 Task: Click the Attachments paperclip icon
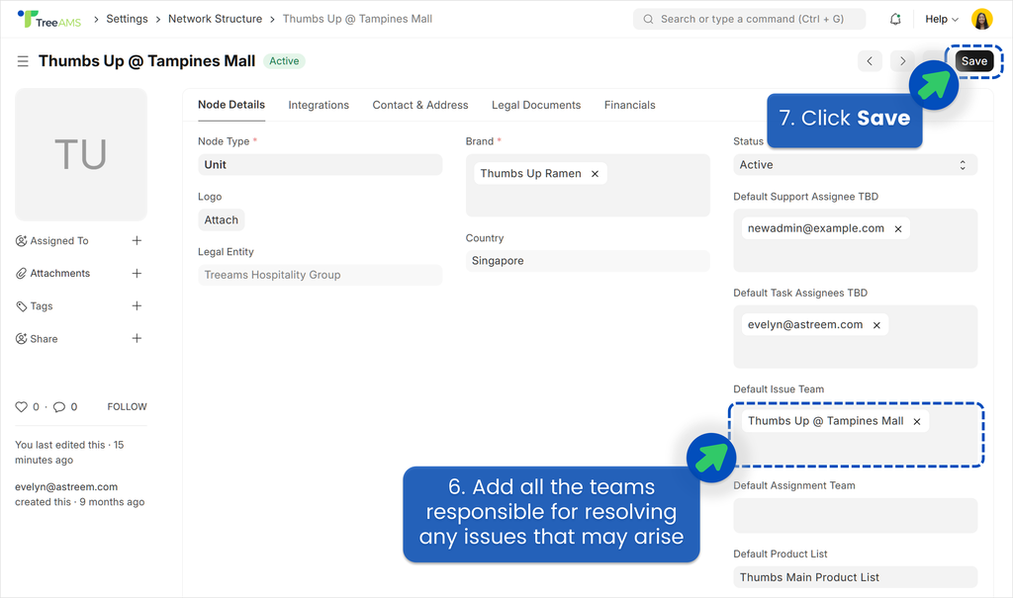(x=22, y=273)
